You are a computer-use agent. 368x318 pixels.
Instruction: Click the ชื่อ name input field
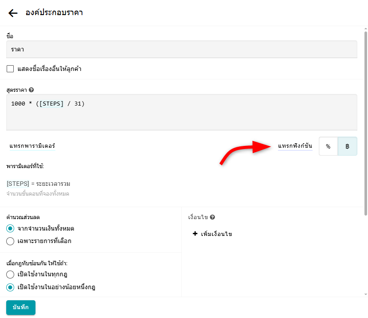(182, 49)
